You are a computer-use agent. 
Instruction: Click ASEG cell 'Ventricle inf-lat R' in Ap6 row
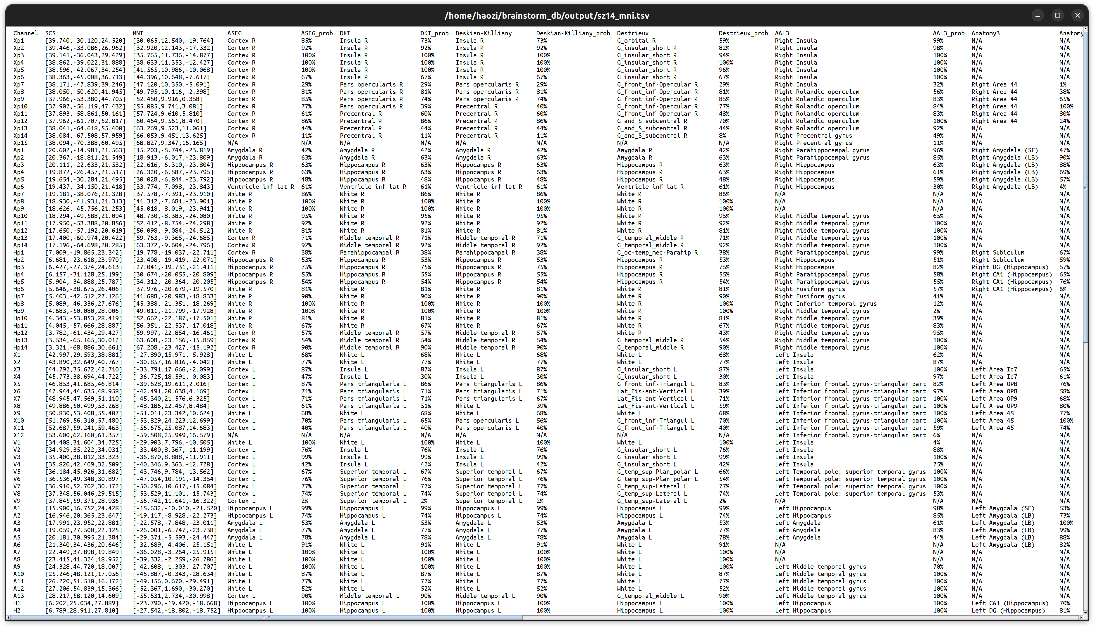(261, 186)
